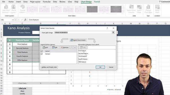Open the File tab
170x95 pixels.
[x=3, y=2]
